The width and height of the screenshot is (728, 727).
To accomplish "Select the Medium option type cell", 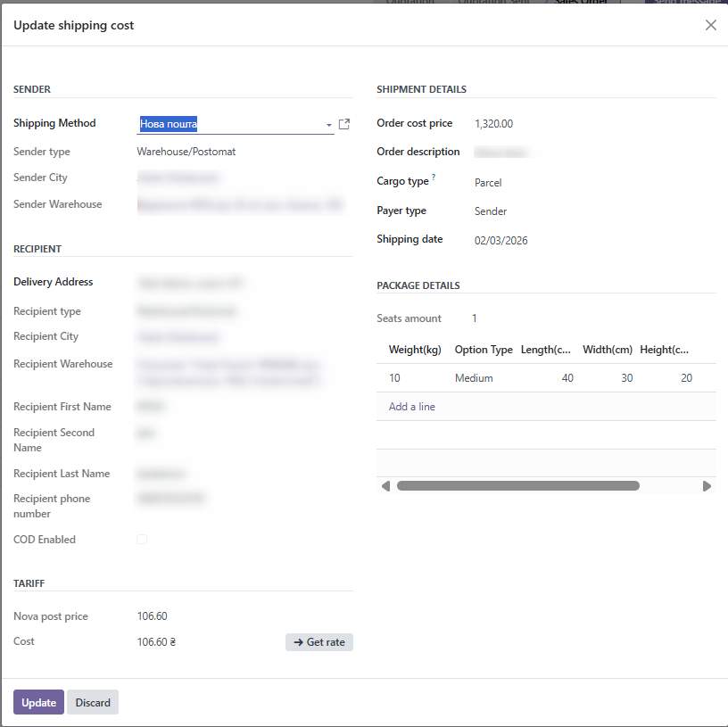I will click(474, 378).
